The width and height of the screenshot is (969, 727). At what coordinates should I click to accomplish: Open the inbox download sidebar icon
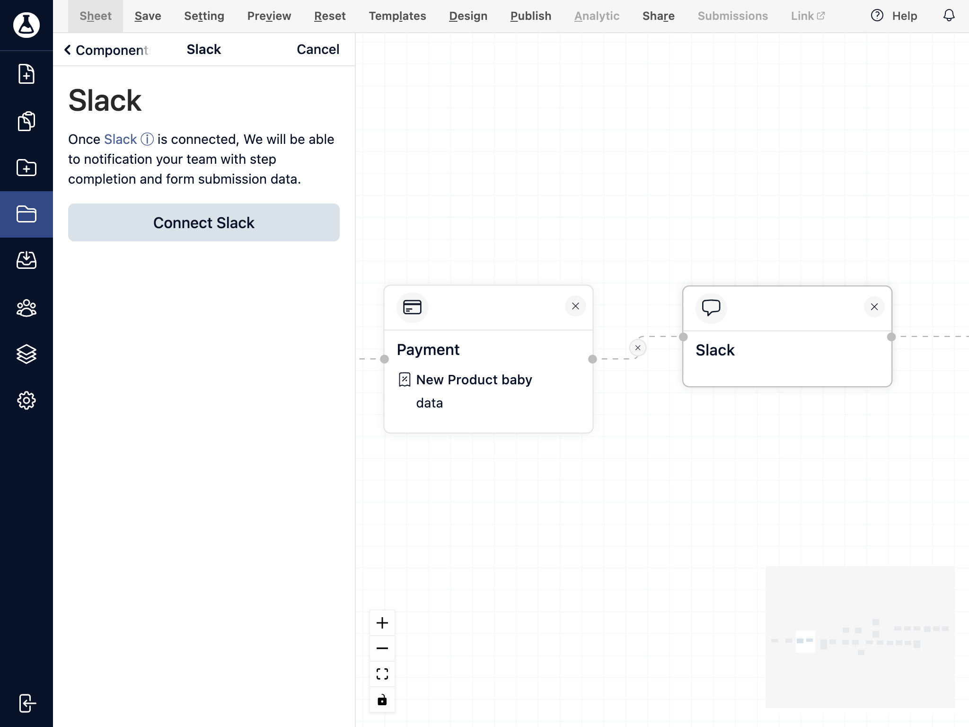point(26,260)
